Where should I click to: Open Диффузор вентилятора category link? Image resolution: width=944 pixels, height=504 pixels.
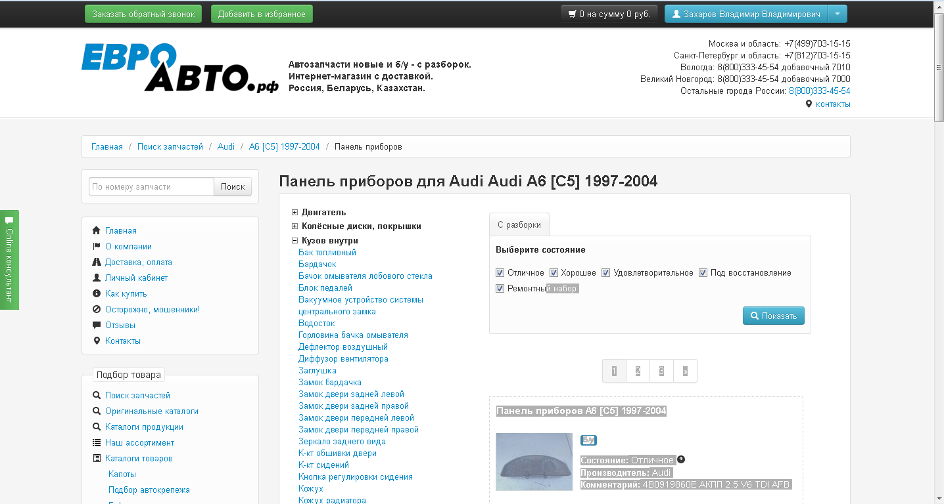point(343,358)
